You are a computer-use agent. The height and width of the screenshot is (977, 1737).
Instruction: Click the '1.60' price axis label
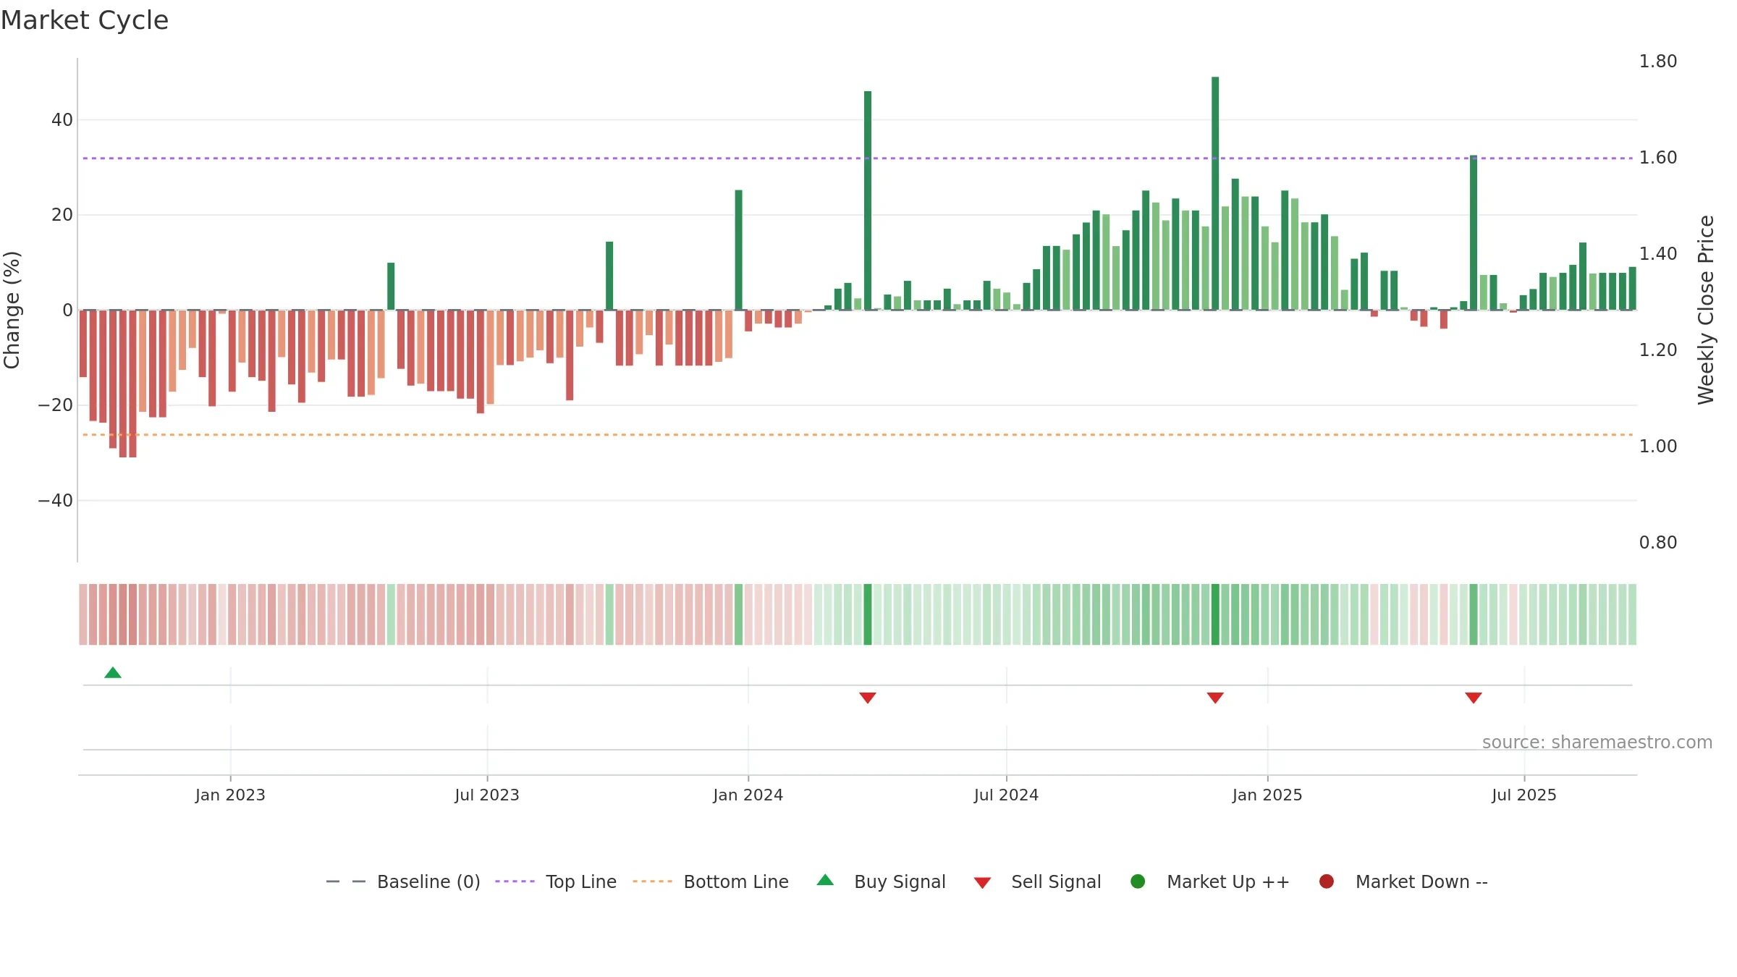click(1658, 157)
